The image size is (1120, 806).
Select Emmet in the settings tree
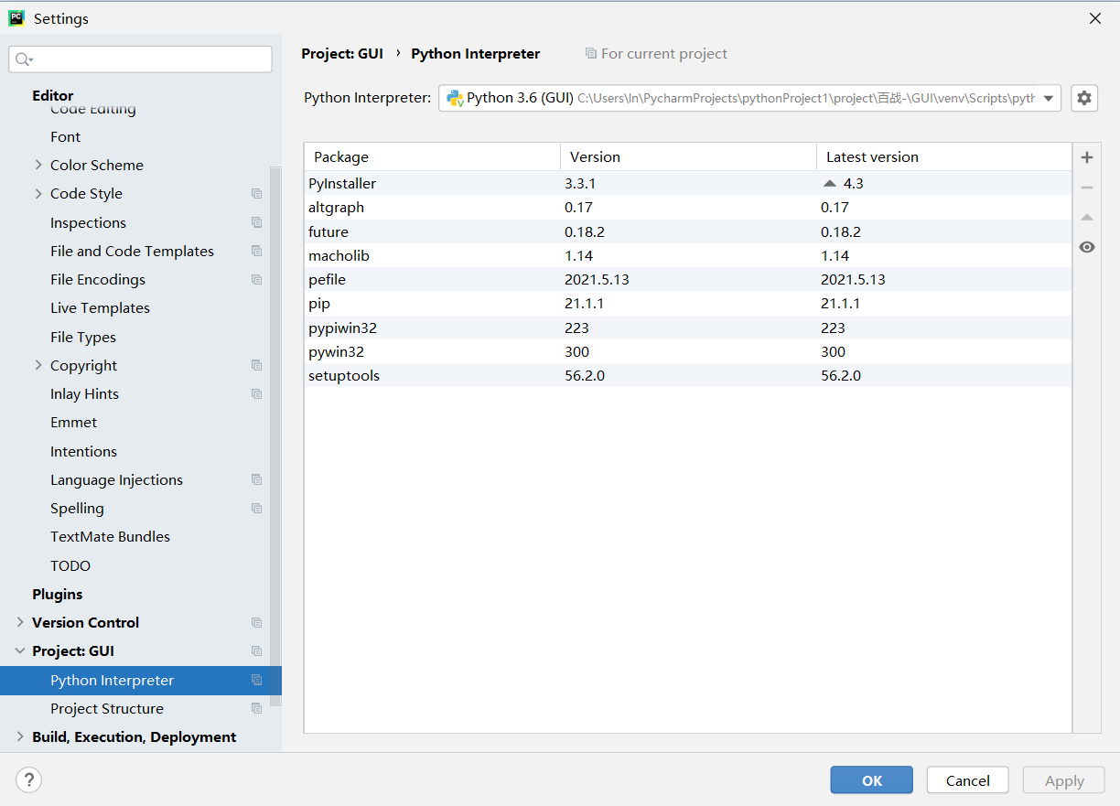[73, 422]
